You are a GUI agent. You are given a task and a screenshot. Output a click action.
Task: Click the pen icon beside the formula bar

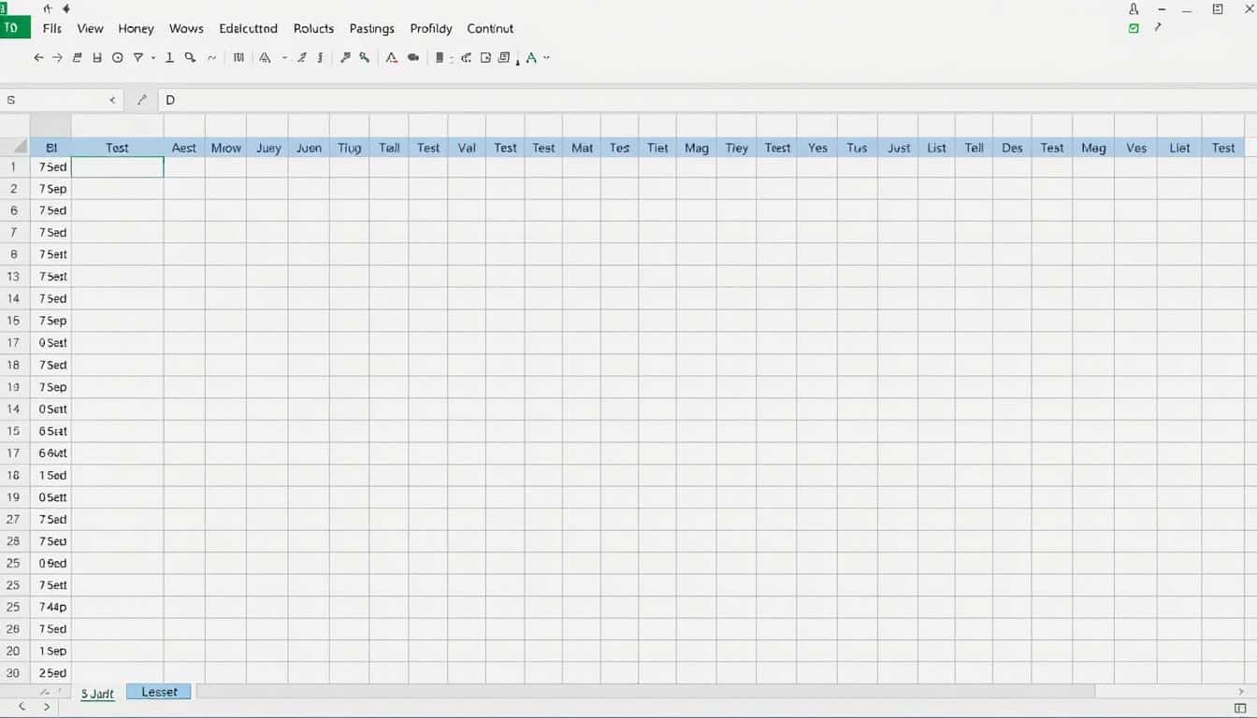pos(142,99)
